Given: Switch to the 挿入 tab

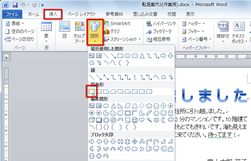Looking at the screenshot, I should [53, 14].
